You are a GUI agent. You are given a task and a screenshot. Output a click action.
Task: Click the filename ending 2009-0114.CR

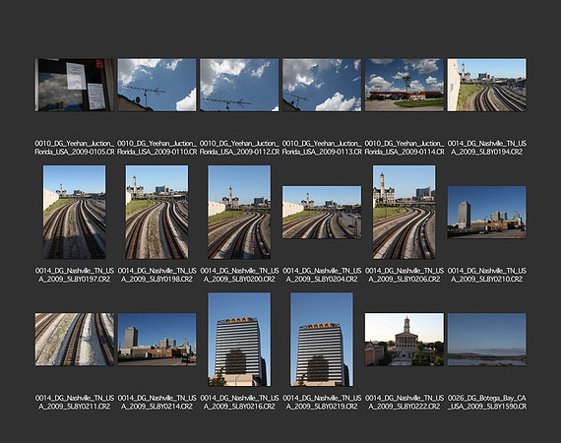(405, 148)
